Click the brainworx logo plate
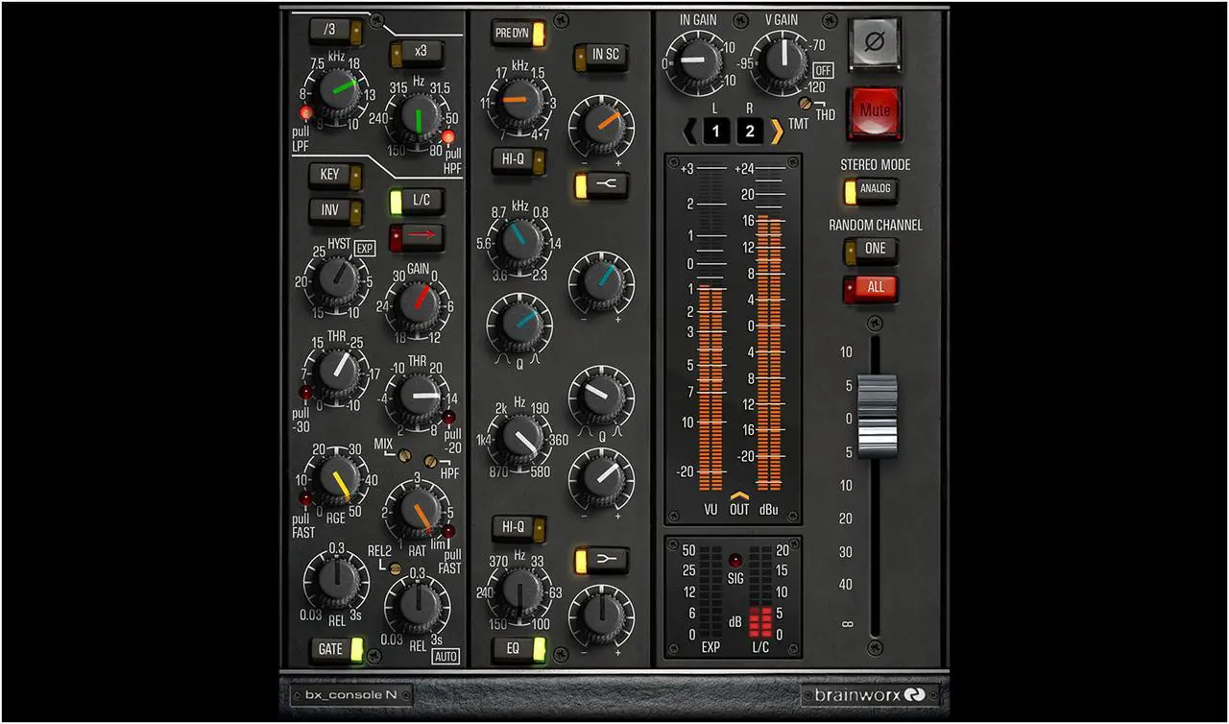 [x=870, y=694]
